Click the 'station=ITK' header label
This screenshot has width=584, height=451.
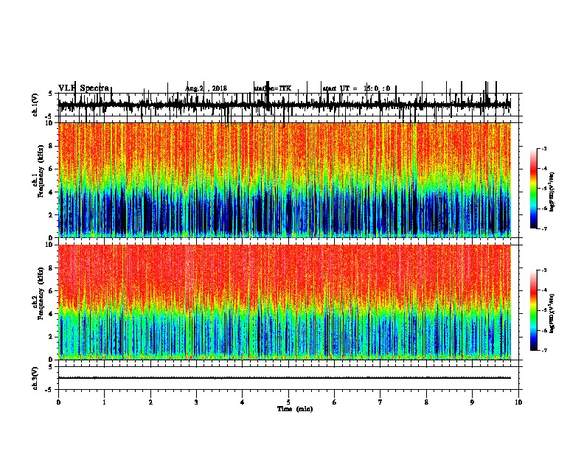coord(273,88)
